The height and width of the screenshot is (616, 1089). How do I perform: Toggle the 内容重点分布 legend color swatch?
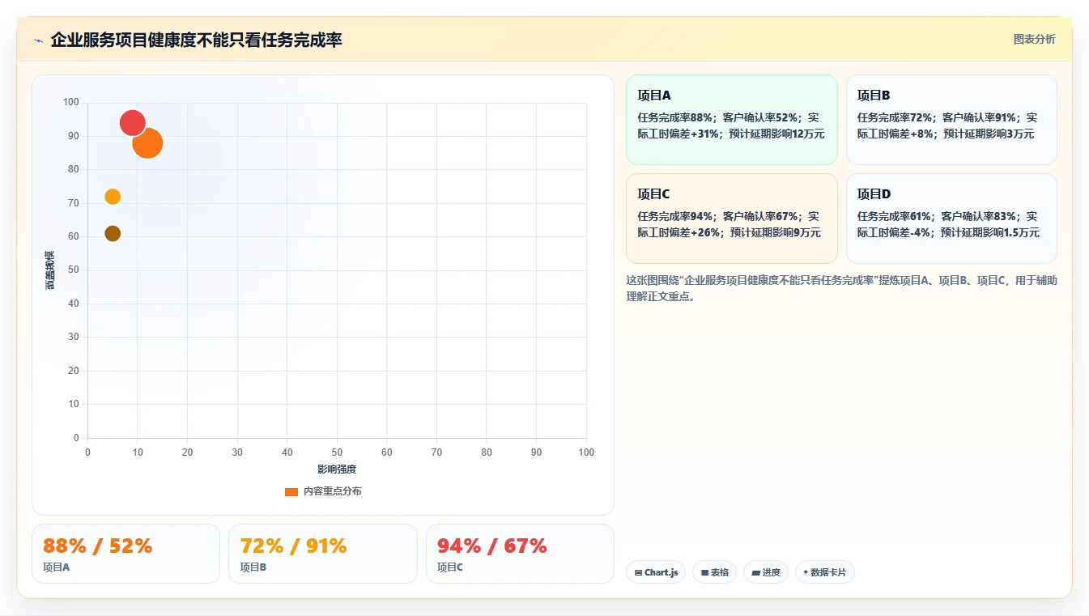291,491
